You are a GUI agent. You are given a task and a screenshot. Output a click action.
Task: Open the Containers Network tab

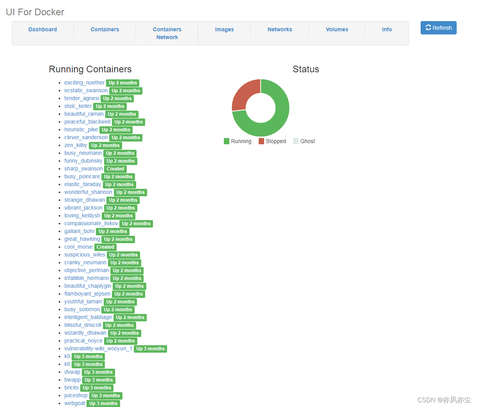tap(167, 33)
